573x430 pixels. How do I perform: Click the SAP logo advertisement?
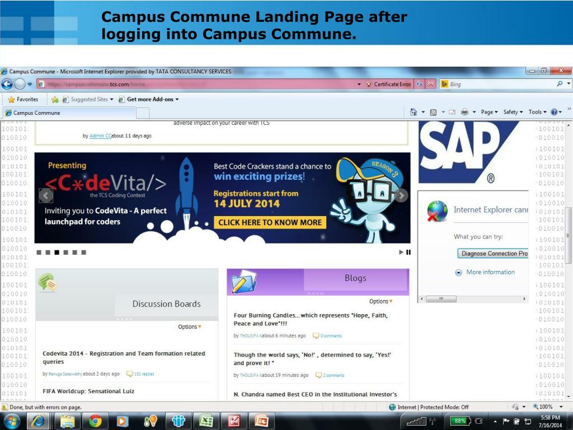469,152
